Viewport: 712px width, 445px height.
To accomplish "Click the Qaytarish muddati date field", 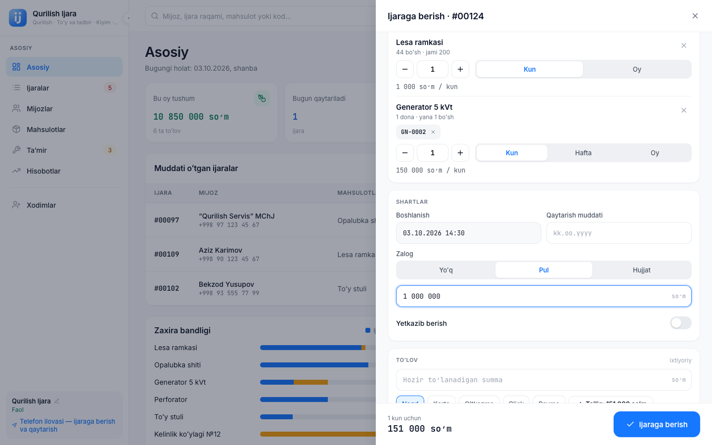I will [x=619, y=233].
